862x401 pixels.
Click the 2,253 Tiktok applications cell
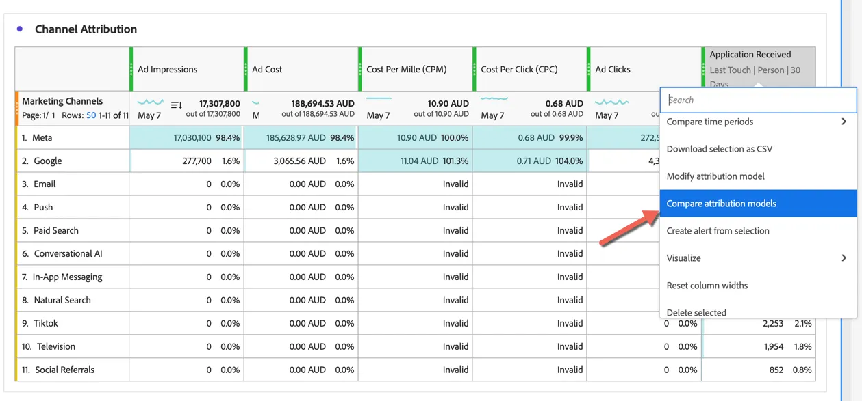click(759, 324)
